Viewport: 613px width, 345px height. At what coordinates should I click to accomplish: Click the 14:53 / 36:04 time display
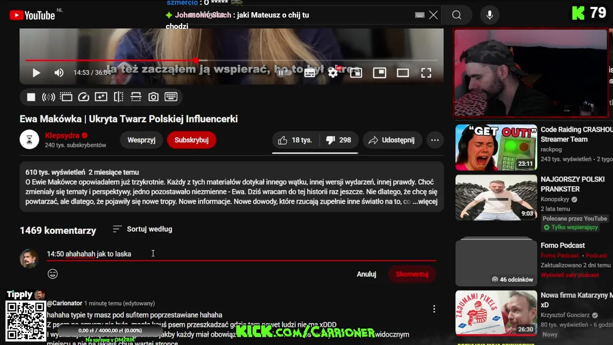pyautogui.click(x=92, y=73)
